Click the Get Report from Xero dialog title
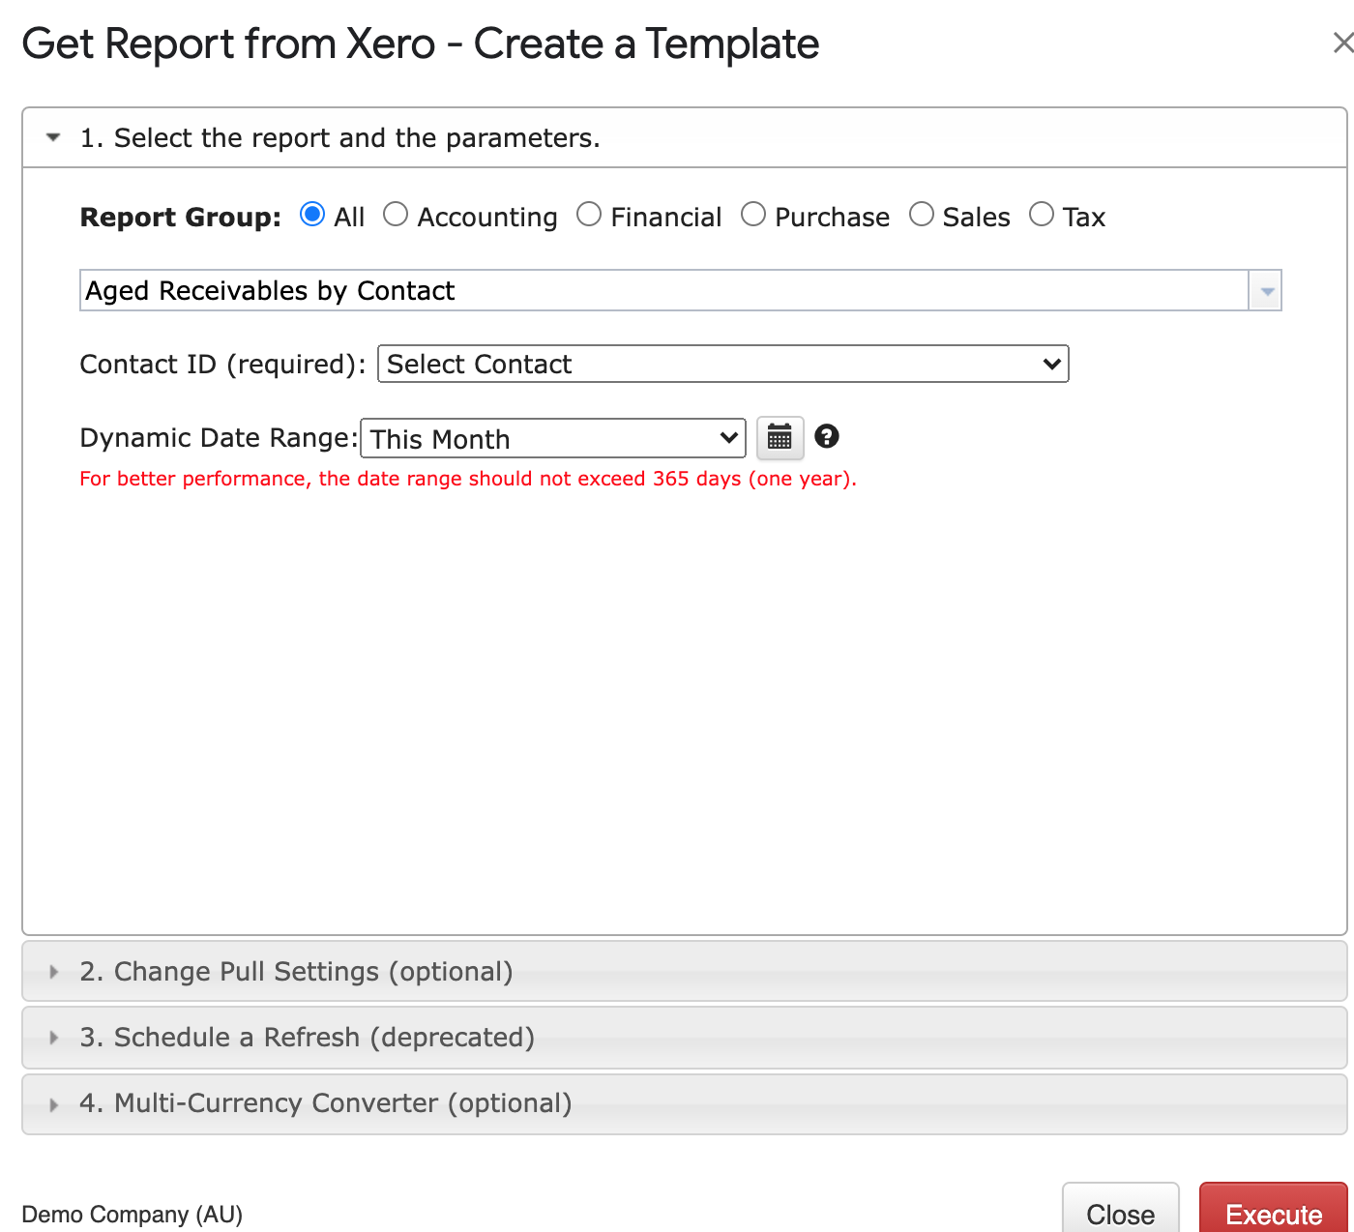The image size is (1354, 1232). tap(421, 44)
